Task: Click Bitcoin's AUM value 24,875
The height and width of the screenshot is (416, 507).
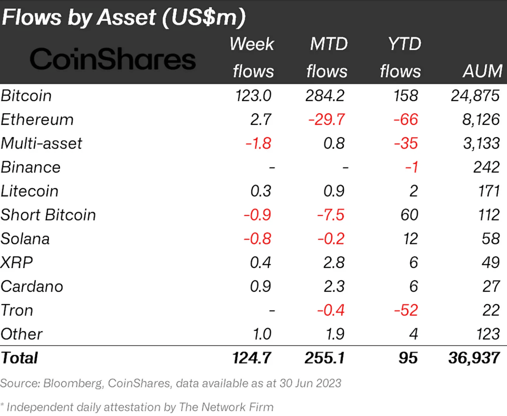Action: tap(475, 96)
